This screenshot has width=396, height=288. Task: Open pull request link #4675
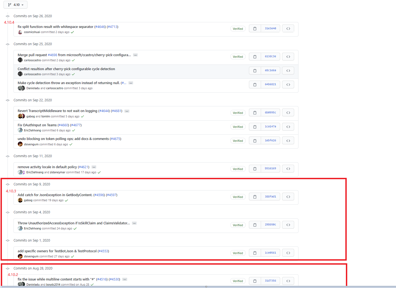click(116, 139)
